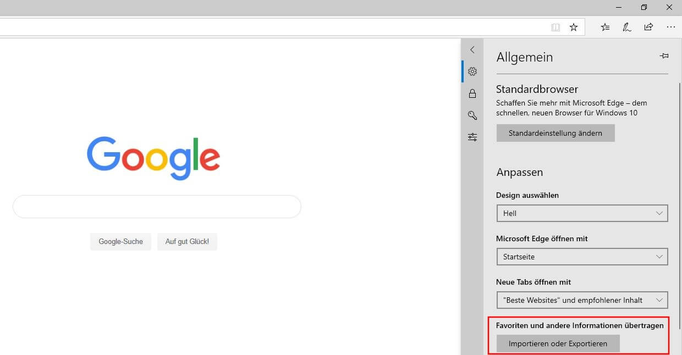Click Favoriten und andere Informationen übertragen label
This screenshot has width=682, height=355.
580,325
